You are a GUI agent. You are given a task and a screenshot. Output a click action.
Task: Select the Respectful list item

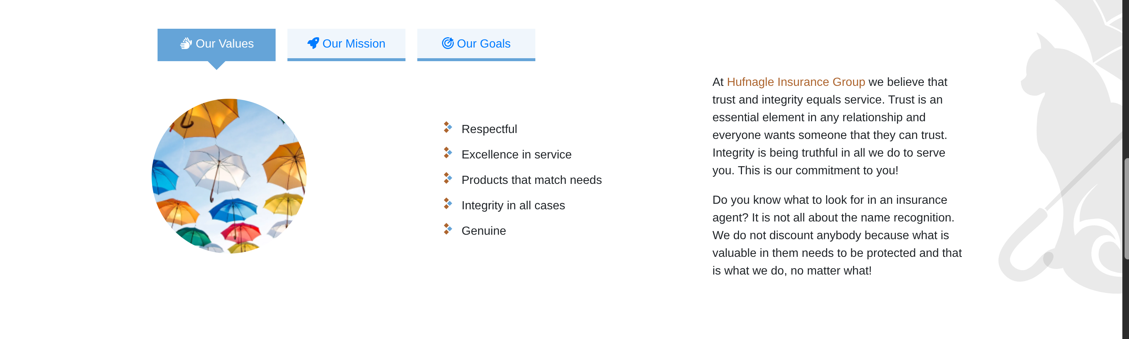[489, 129]
